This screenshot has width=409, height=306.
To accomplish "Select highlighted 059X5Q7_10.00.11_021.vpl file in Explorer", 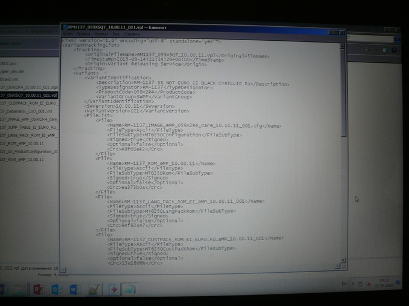I will tap(29, 95).
